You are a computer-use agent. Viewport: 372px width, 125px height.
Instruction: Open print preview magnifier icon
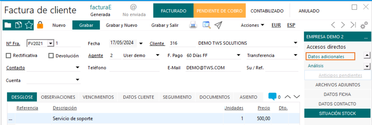pos(206,25)
